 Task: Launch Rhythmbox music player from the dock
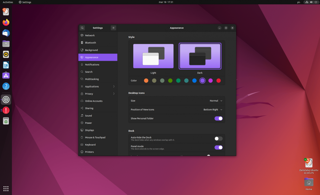(6, 54)
